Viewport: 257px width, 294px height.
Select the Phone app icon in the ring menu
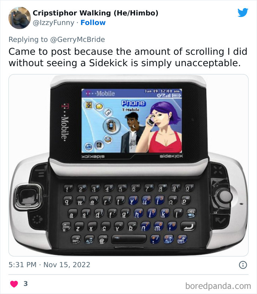(x=111, y=125)
